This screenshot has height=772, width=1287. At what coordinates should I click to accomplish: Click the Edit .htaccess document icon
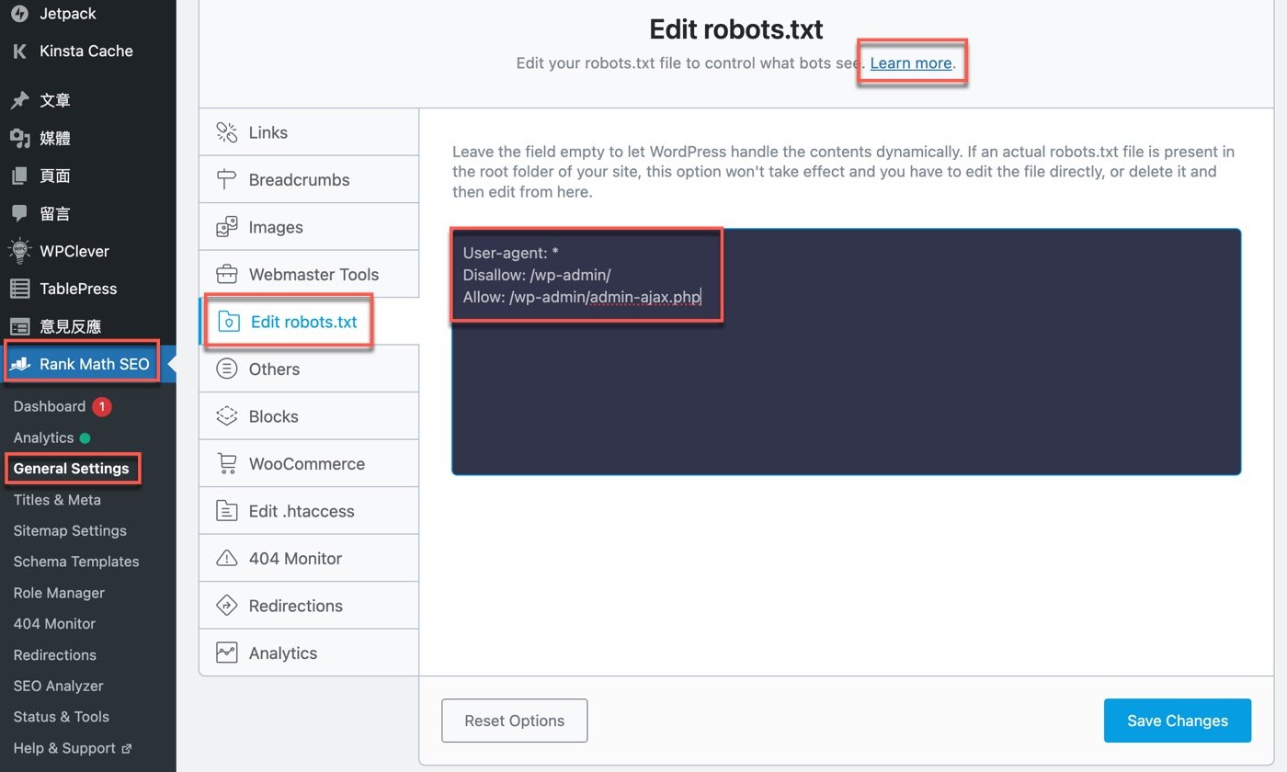coord(227,511)
